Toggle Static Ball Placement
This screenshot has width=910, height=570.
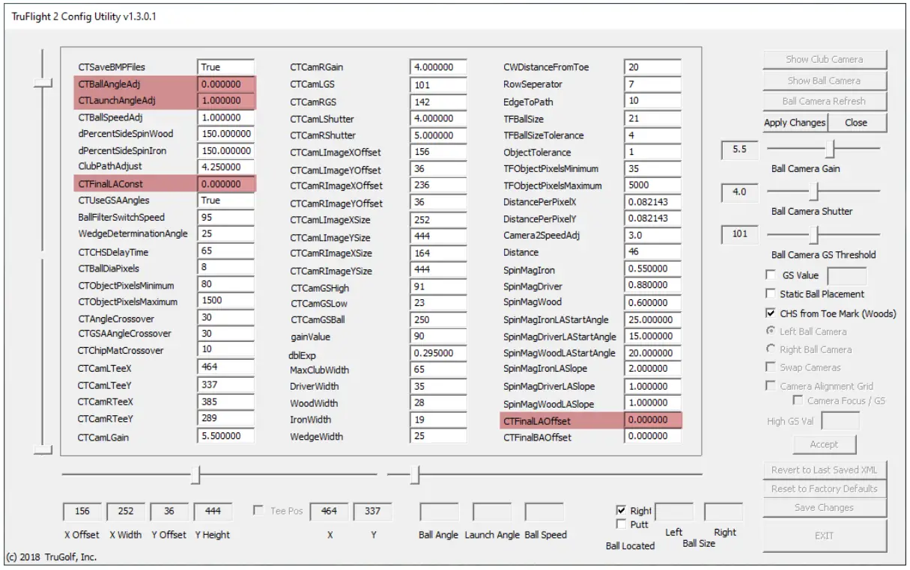click(x=771, y=293)
